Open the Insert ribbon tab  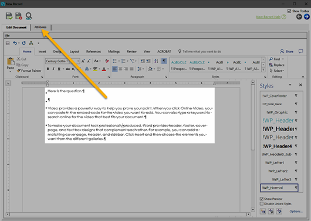(42, 52)
